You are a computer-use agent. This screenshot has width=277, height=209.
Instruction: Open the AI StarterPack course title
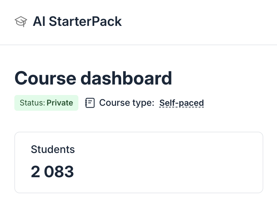(77, 22)
